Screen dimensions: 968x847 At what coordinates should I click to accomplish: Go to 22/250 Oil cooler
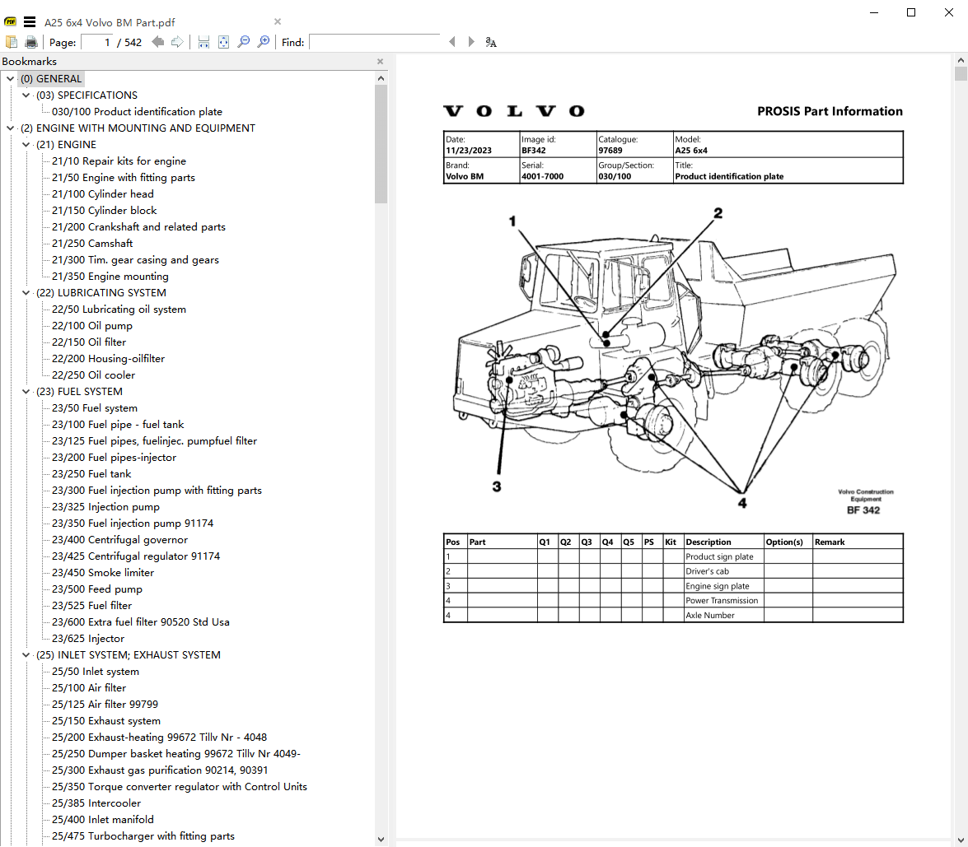click(93, 375)
